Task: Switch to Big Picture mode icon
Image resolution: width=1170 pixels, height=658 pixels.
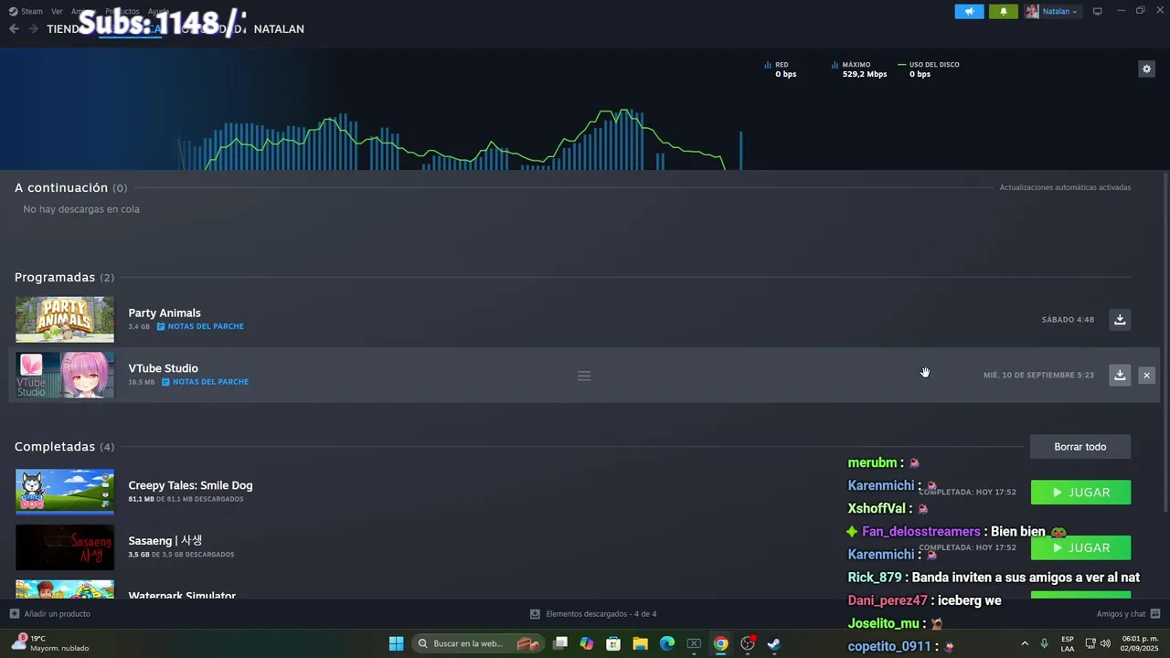Action: point(1097,11)
